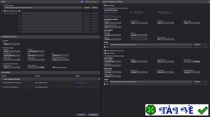Open the AC-4 Audio frame rate Native dropdown
Screen dimensions: 210x117
pyautogui.click(x=165, y=62)
